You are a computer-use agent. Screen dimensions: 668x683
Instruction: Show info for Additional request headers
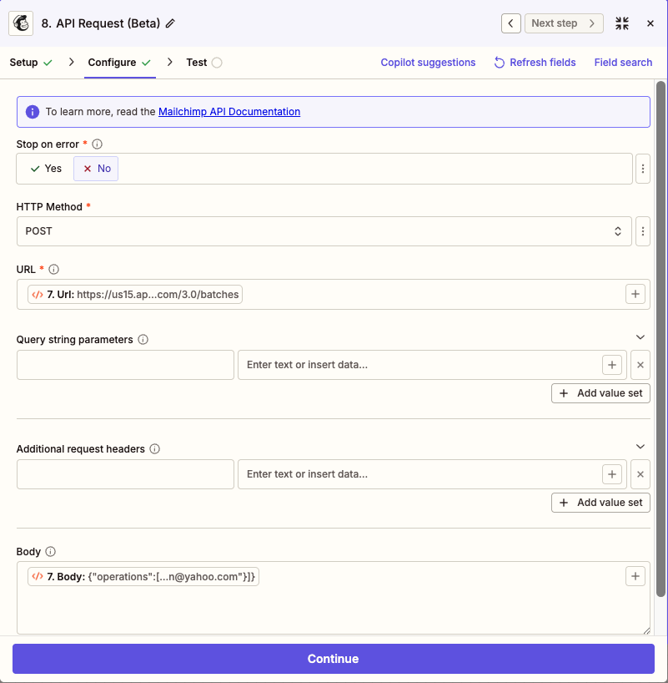coord(154,448)
